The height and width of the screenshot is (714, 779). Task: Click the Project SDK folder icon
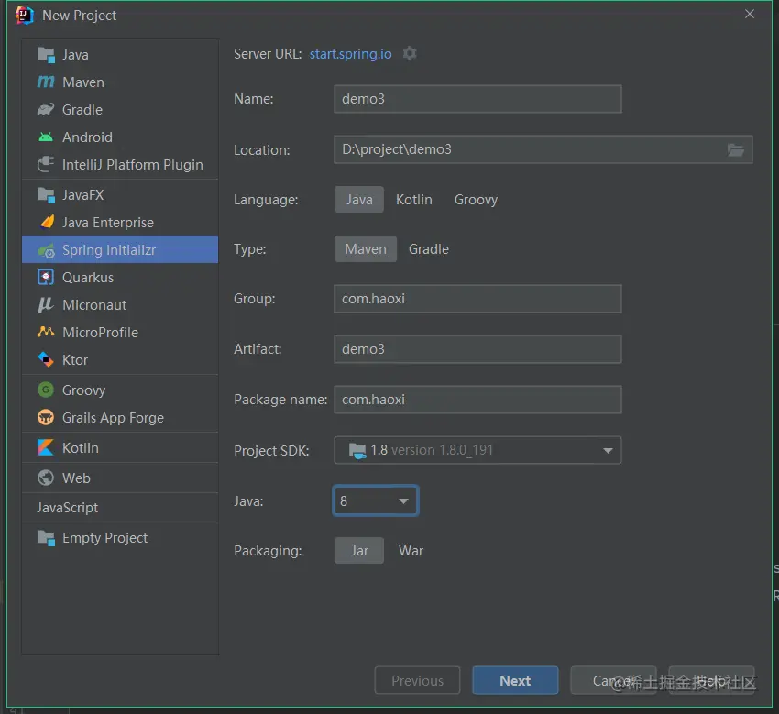[357, 451]
